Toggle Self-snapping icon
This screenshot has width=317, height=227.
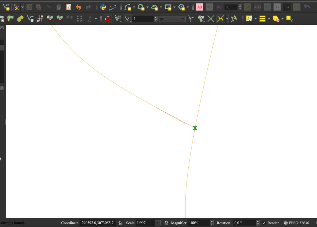point(234,19)
